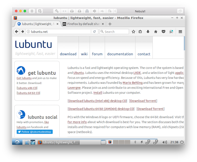Open the Lavergne link
This screenshot has width=197, height=162.
click(74, 88)
